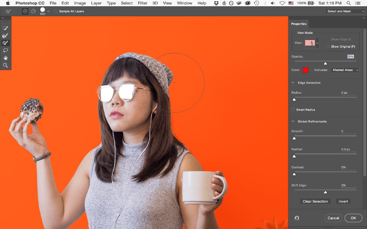Select the Zoom tool
The width and height of the screenshot is (367, 229).
click(x=5, y=65)
